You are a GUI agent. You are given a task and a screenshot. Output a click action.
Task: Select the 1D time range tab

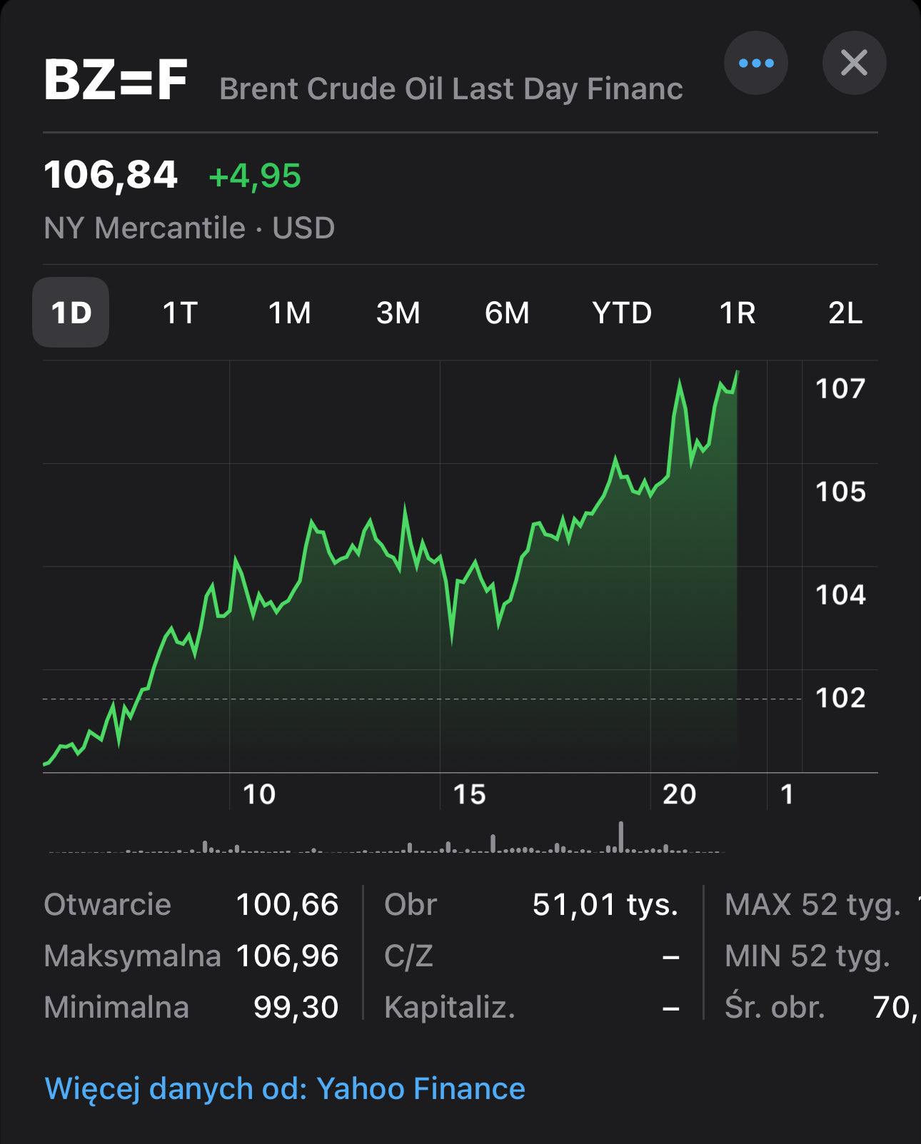click(x=71, y=313)
